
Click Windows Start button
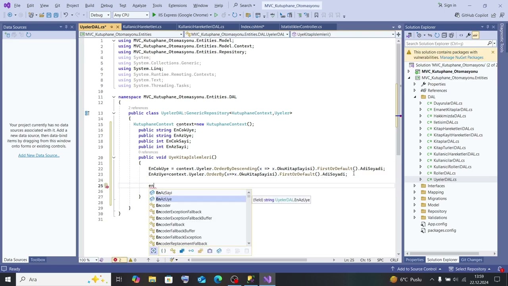(8, 279)
